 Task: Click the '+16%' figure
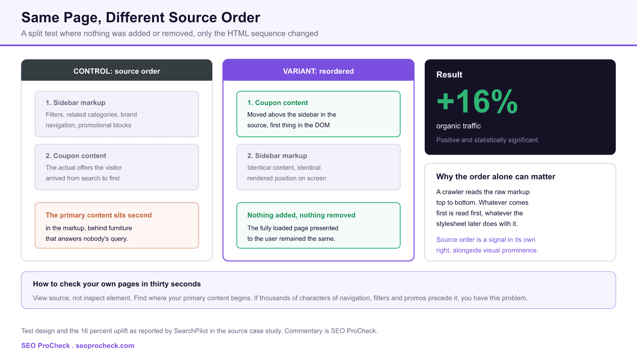[477, 102]
